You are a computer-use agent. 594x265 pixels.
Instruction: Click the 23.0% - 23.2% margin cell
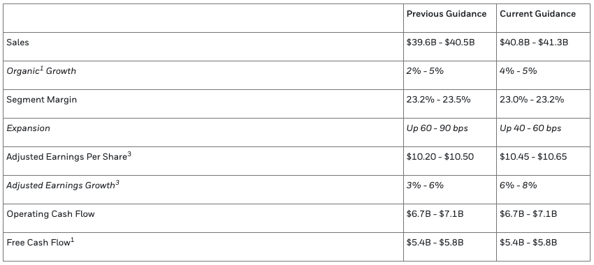click(x=532, y=100)
